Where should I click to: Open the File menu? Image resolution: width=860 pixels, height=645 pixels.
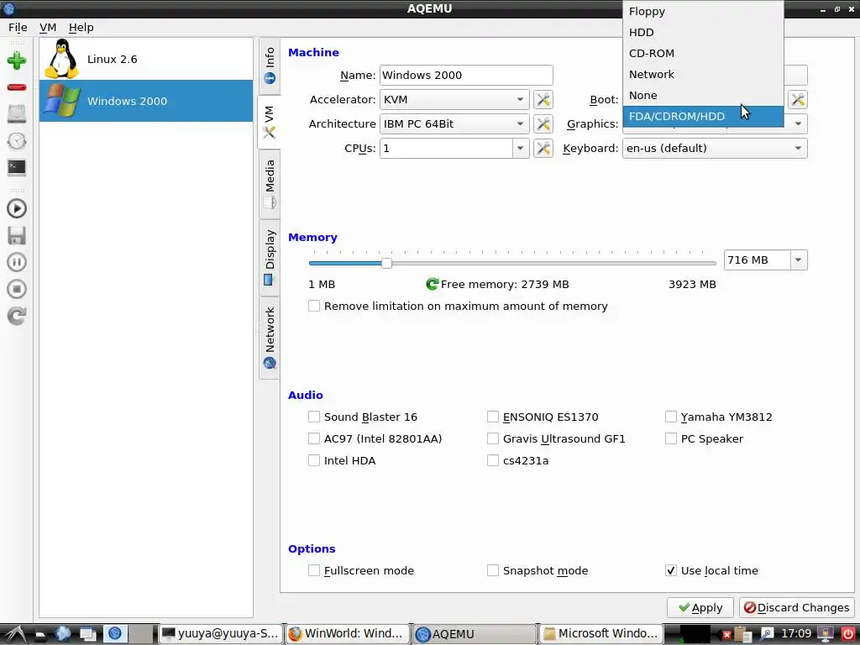tap(18, 28)
